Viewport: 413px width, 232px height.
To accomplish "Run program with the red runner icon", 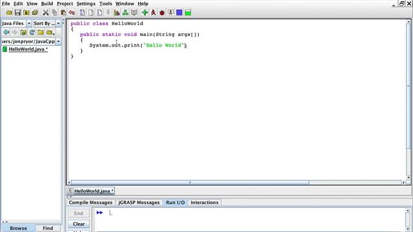I will pyautogui.click(x=154, y=12).
